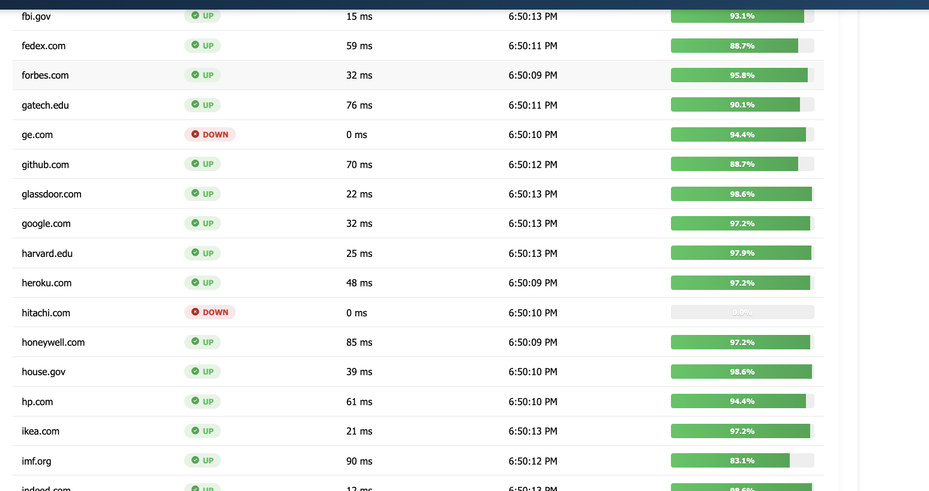Click the UP status badge for fedex.com
Viewport: 929px width, 491px height.
pos(202,46)
